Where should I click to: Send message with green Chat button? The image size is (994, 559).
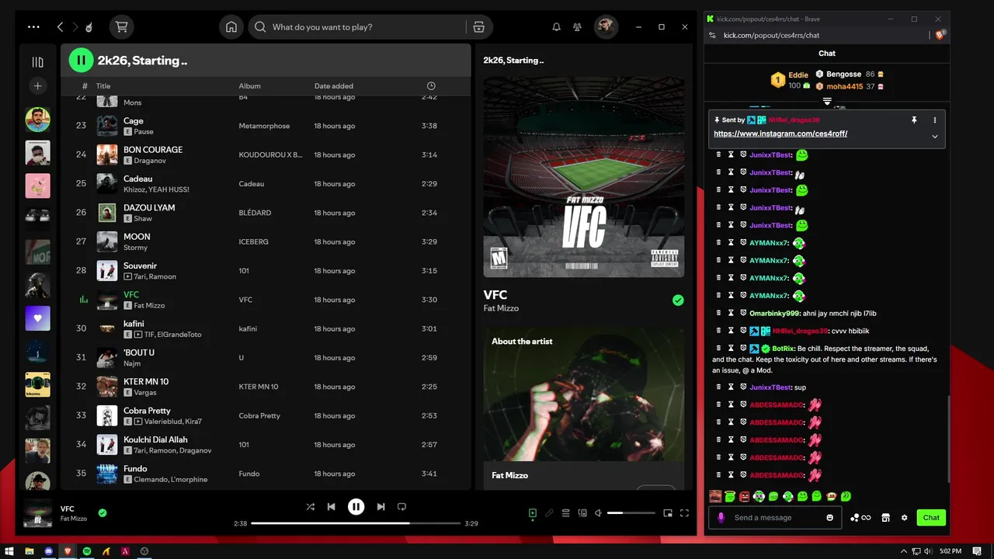pos(931,518)
